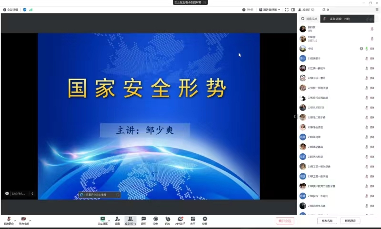Open the settings gear in meeting toolbar

coord(205,219)
